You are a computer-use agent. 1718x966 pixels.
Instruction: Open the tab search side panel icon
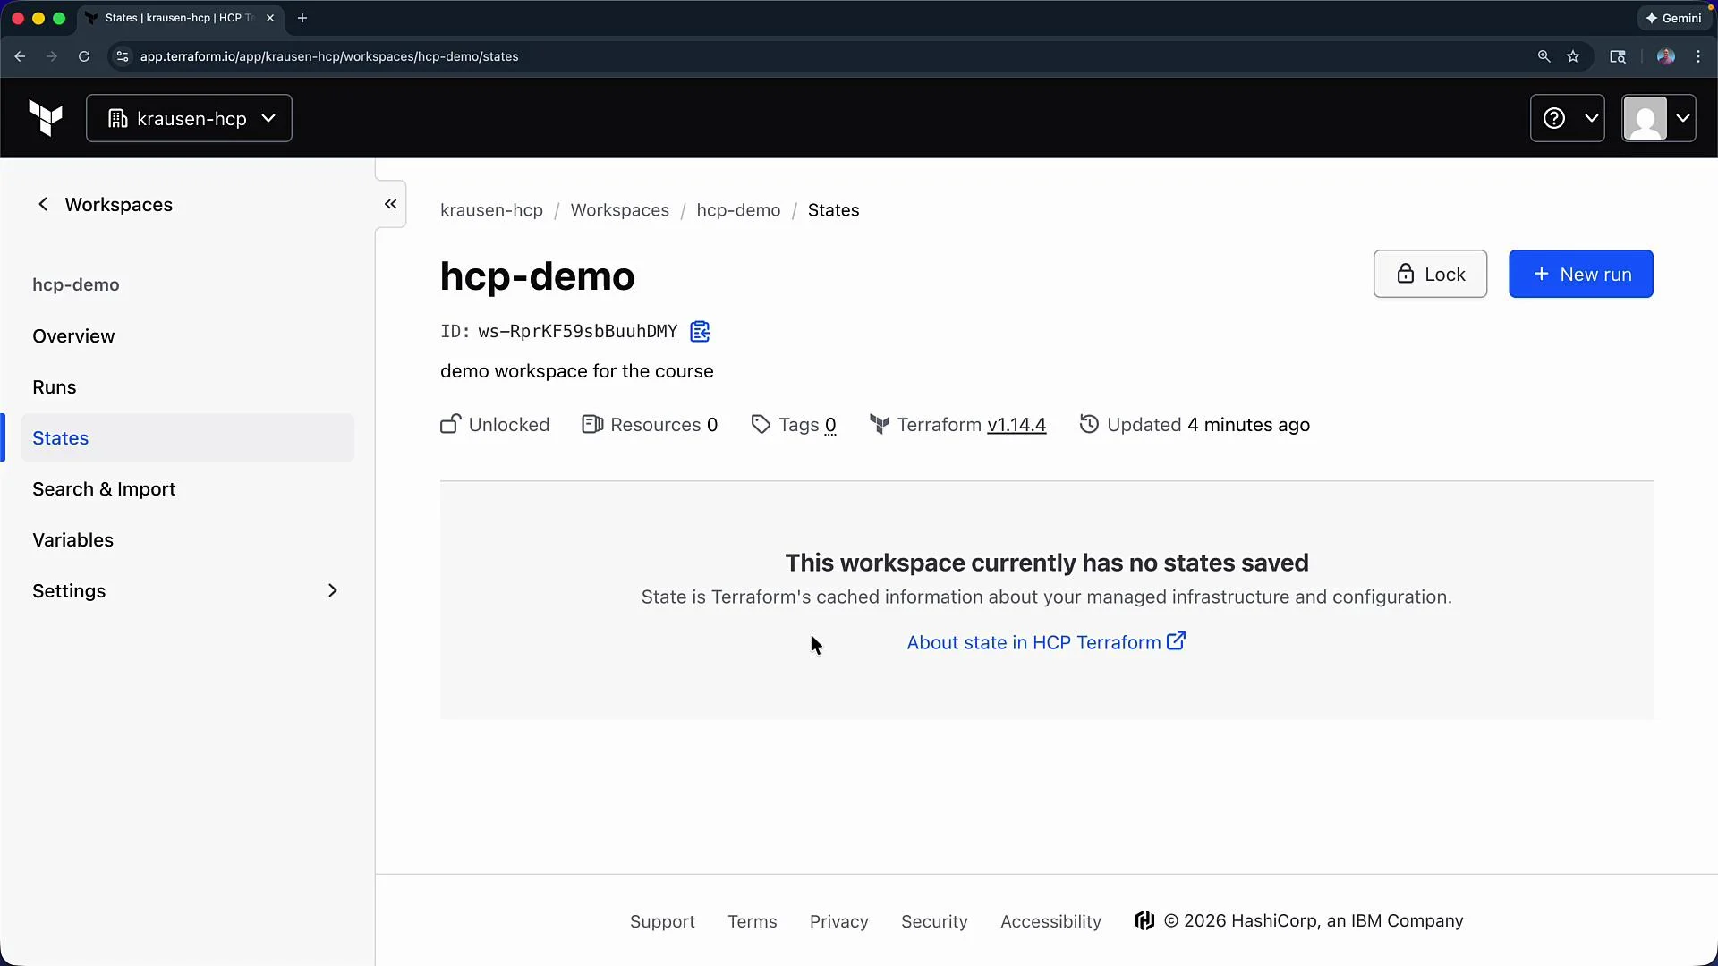1618,56
